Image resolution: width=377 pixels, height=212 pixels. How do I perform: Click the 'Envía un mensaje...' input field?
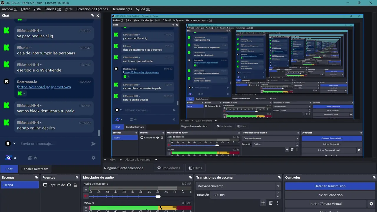54,144
